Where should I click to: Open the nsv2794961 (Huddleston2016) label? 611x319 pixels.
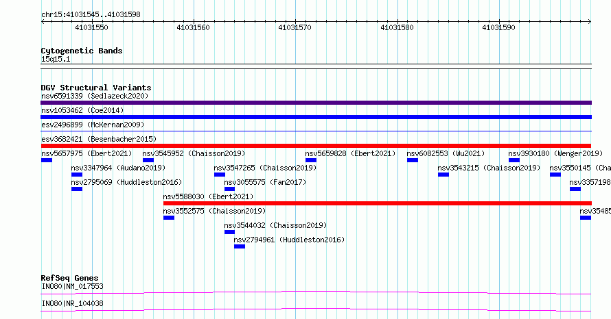pyautogui.click(x=289, y=240)
